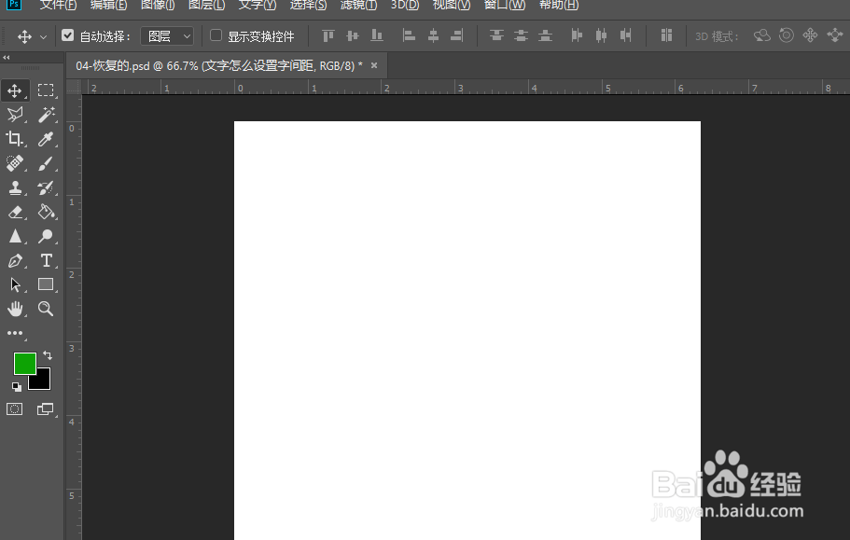This screenshot has width=850, height=540.
Task: Change the screen mode
Action: [46, 408]
